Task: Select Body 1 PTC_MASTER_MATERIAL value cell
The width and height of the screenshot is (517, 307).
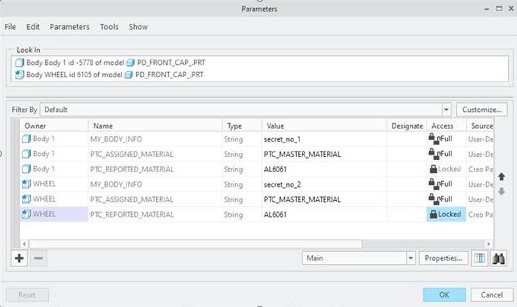Action: click(324, 154)
